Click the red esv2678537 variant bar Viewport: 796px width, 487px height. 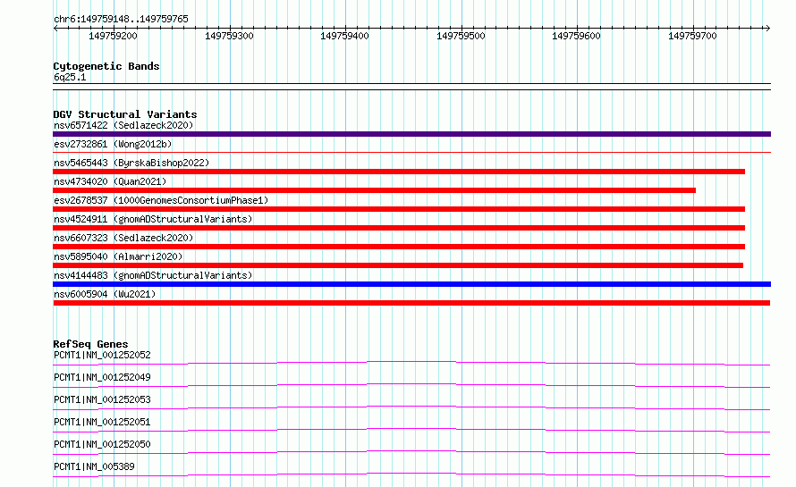point(399,209)
